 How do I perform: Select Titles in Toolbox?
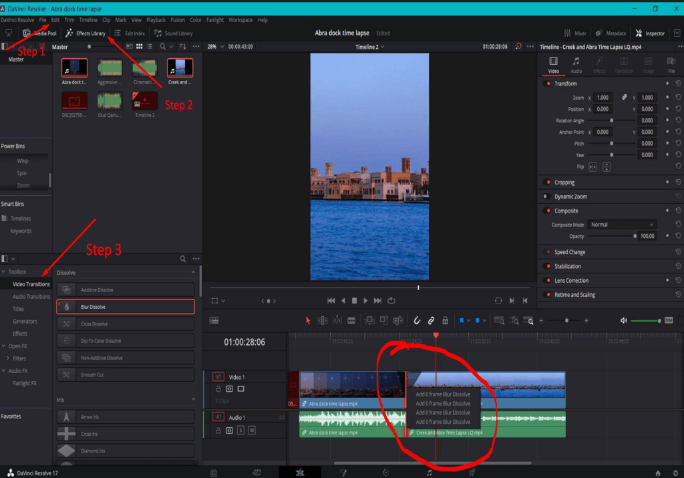18,309
